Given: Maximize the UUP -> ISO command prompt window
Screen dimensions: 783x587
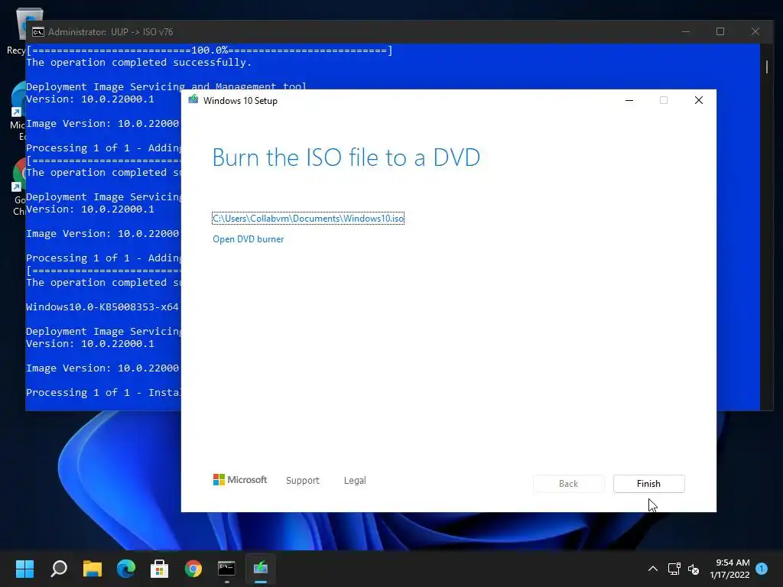Looking at the screenshot, I should point(720,31).
